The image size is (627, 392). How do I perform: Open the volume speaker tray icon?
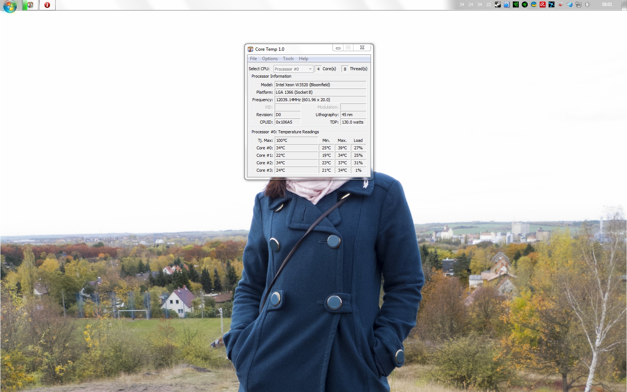click(x=587, y=4)
